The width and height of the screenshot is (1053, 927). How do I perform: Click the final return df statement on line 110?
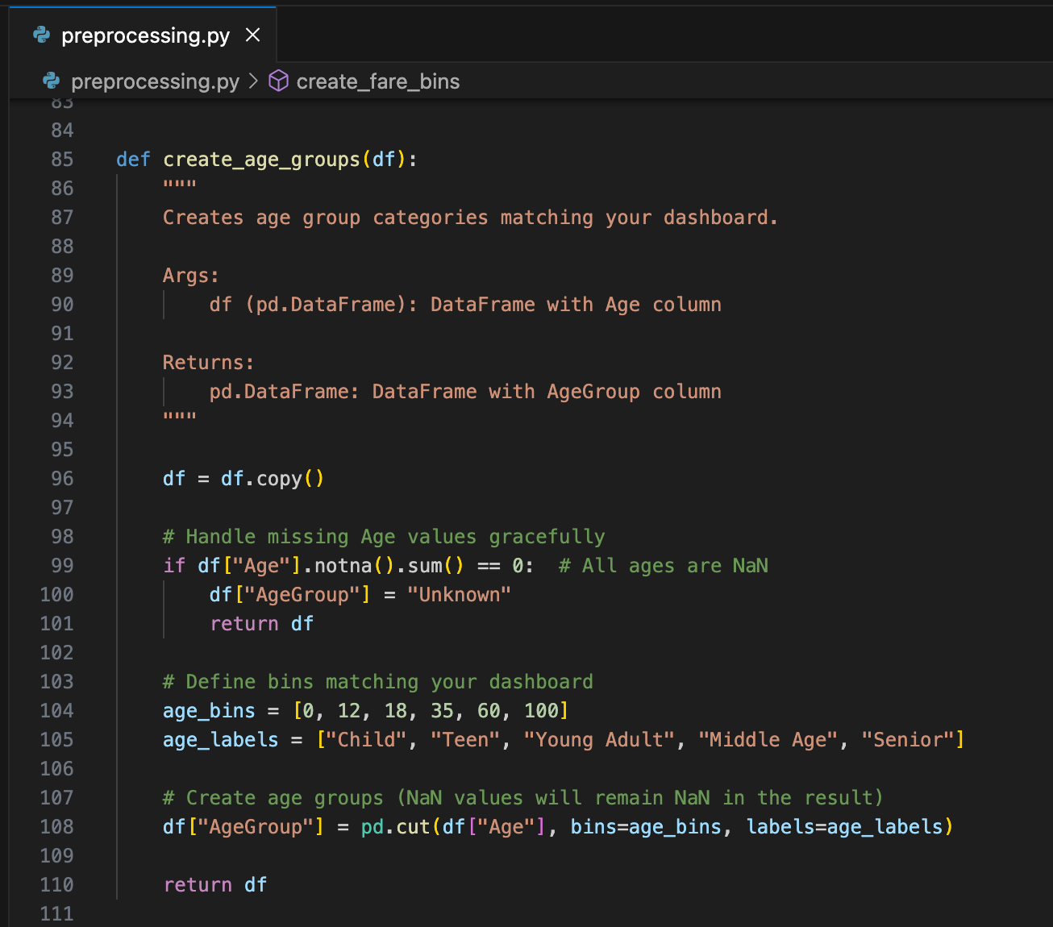[214, 885]
